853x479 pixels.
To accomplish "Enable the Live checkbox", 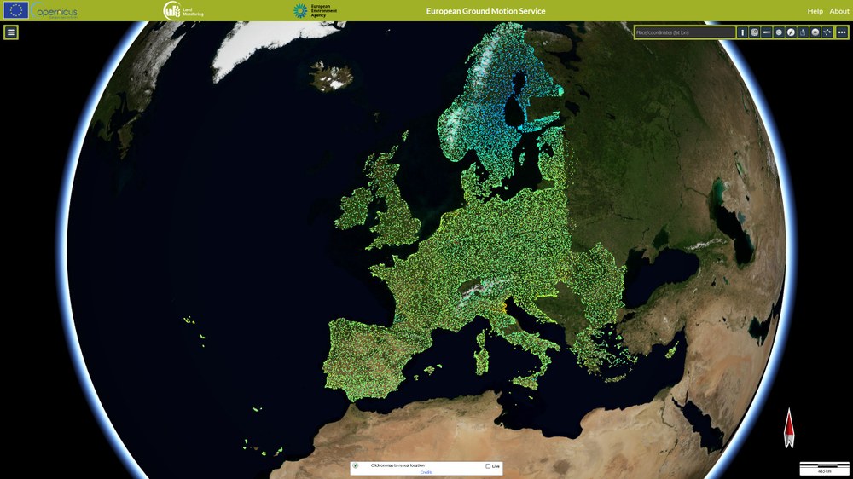I will point(488,466).
